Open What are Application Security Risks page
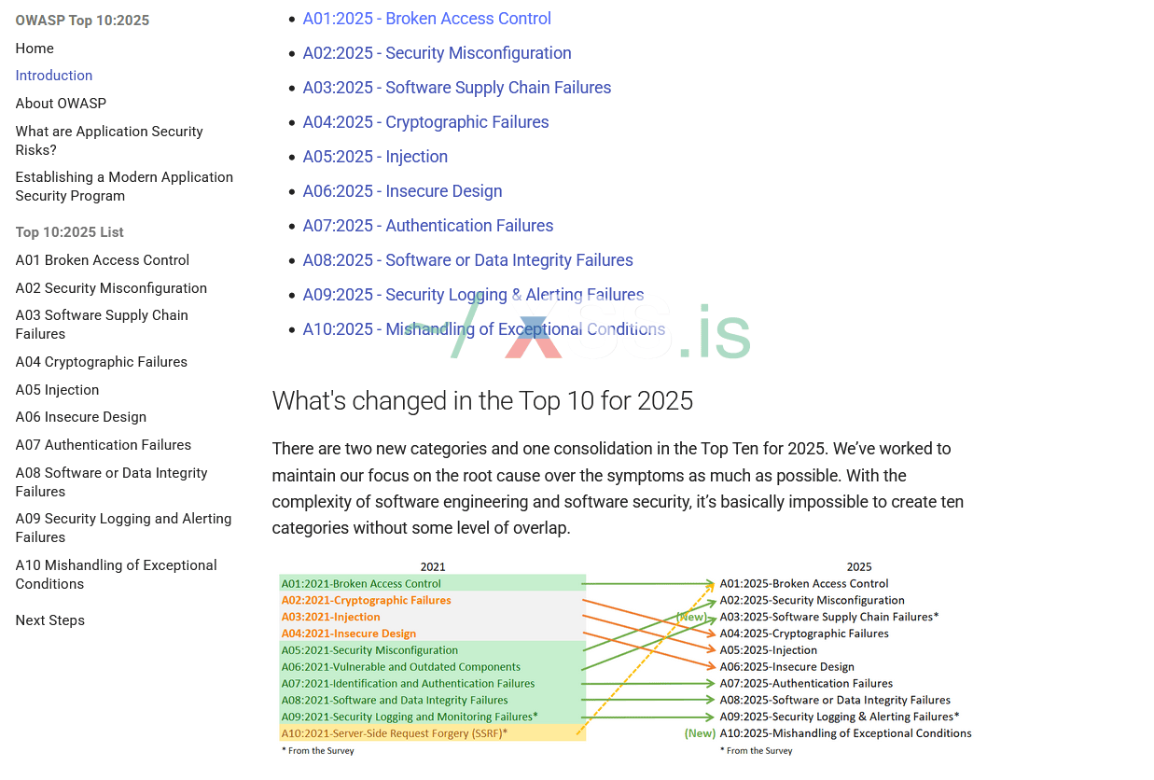The width and height of the screenshot is (1154, 780). pyautogui.click(x=109, y=141)
